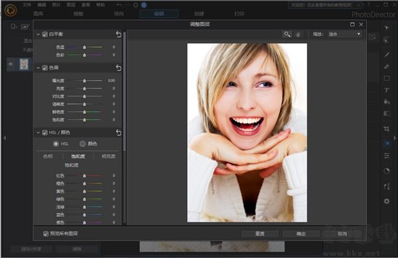
Task: Select the pencil brush tool in right toolbar
Action: click(x=387, y=54)
